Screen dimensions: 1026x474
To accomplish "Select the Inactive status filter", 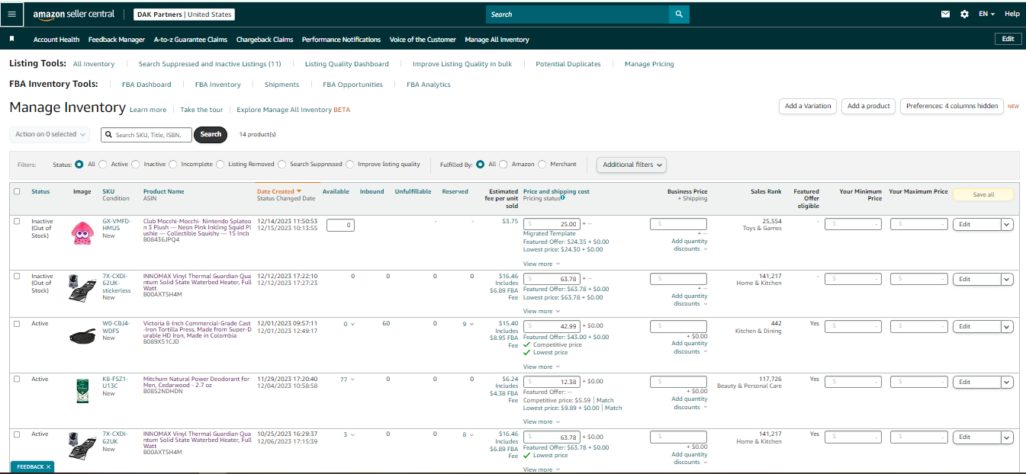I will pyautogui.click(x=137, y=164).
